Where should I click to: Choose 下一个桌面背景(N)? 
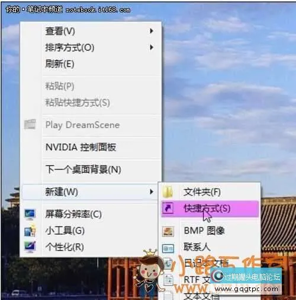(x=91, y=170)
